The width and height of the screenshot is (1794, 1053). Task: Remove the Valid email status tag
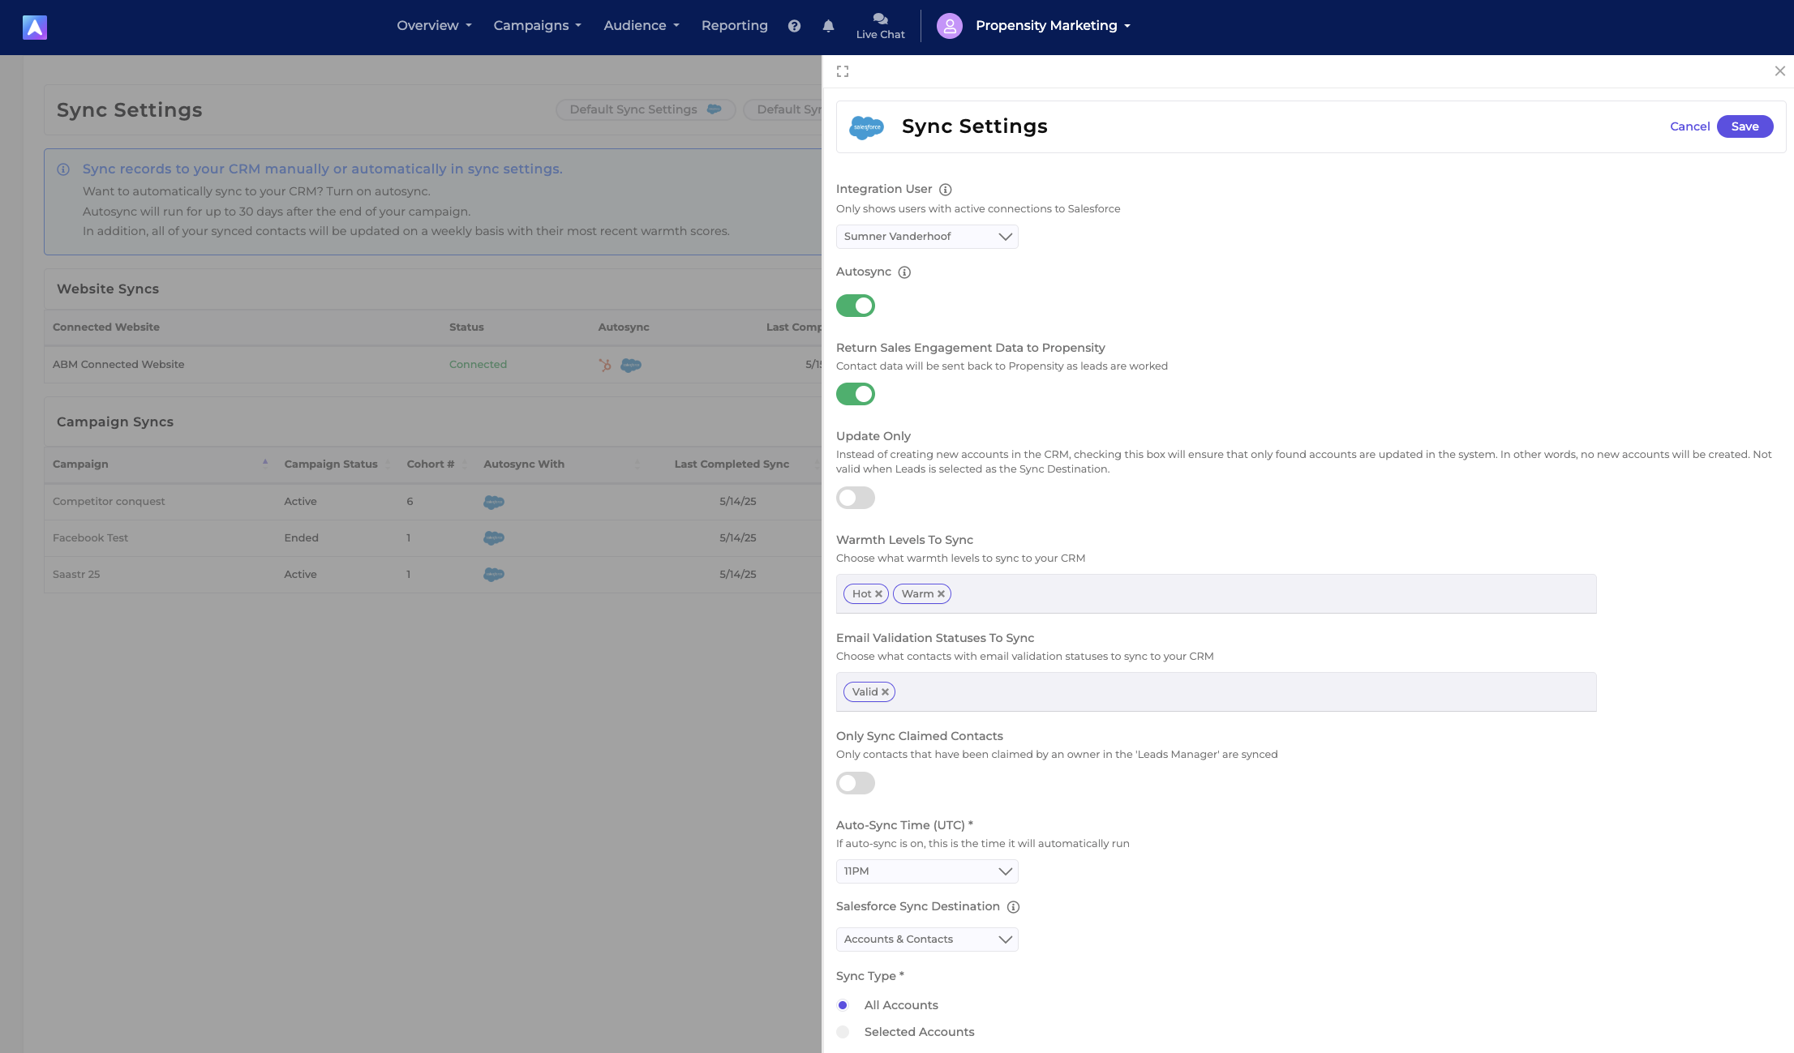pos(885,692)
